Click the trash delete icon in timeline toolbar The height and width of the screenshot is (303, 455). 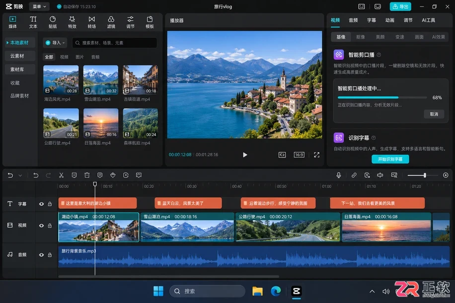87,175
